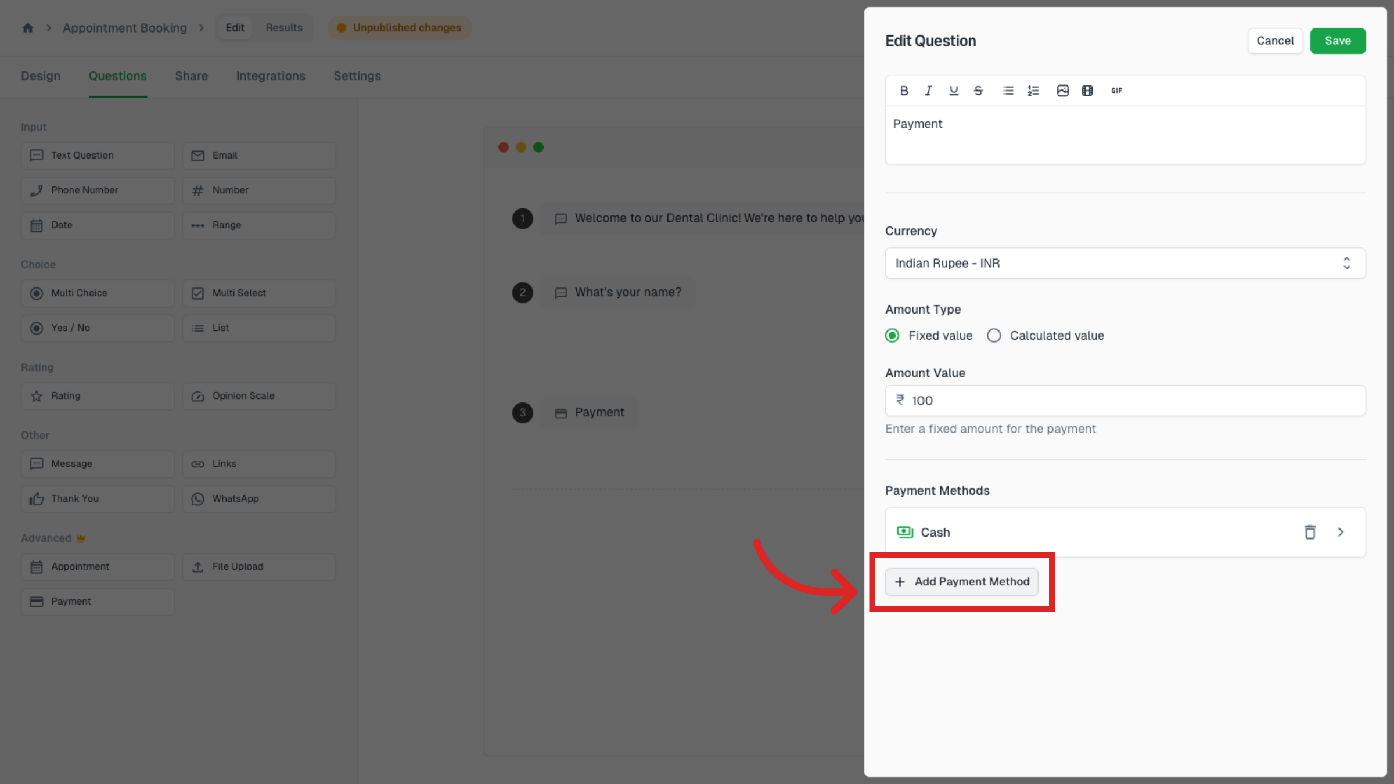Delete the Cash payment method
The image size is (1394, 784).
1310,532
